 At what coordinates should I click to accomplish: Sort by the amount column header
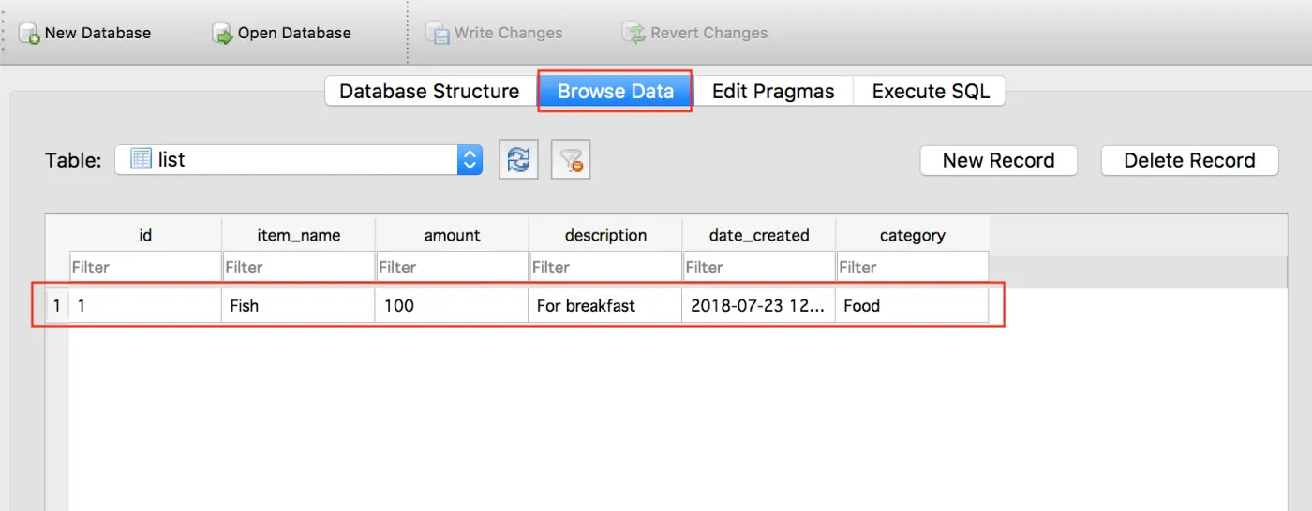point(452,235)
